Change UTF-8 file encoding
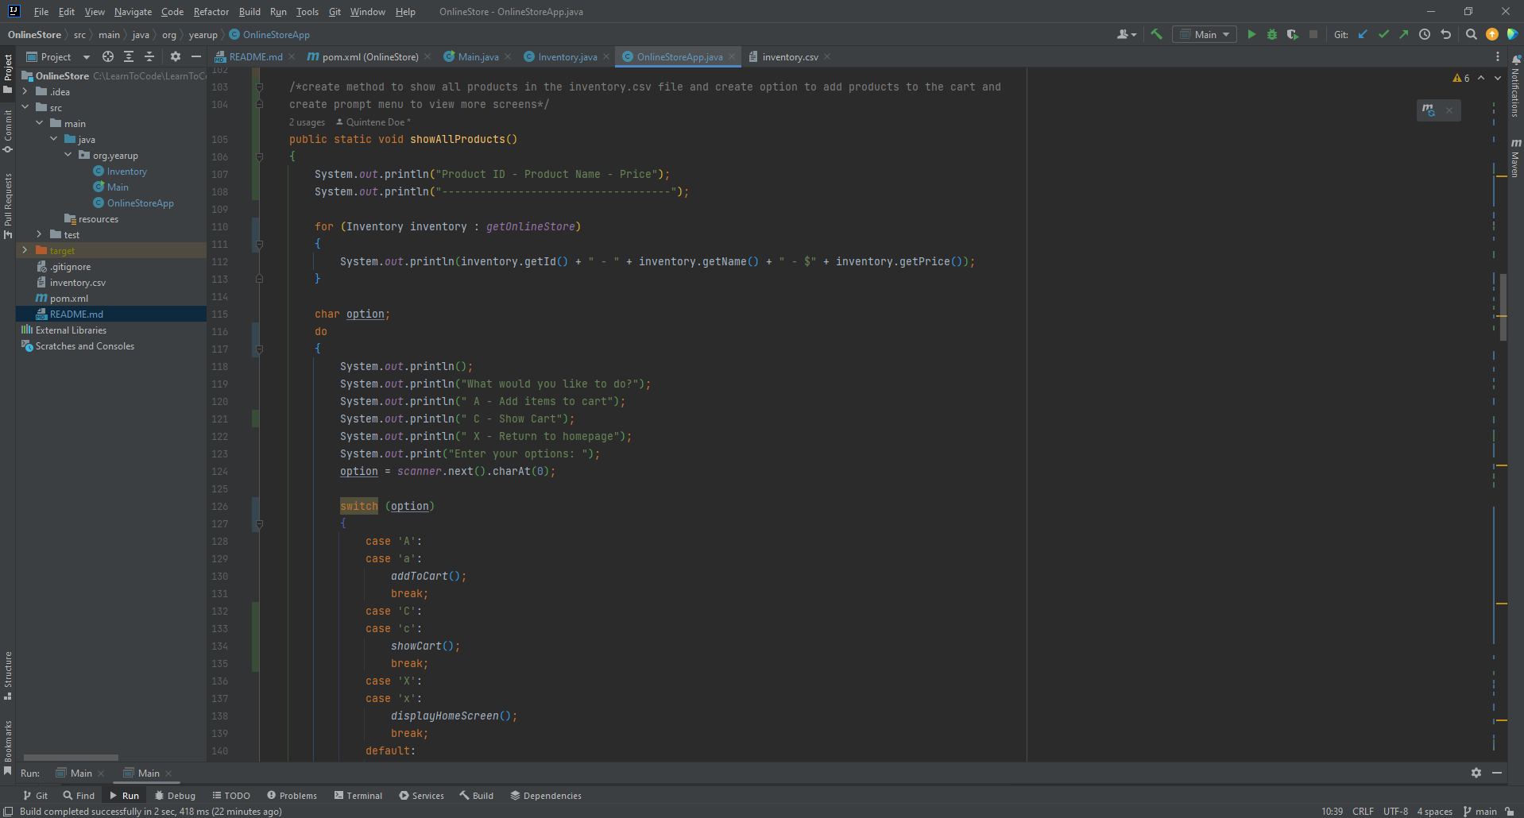 [x=1395, y=811]
